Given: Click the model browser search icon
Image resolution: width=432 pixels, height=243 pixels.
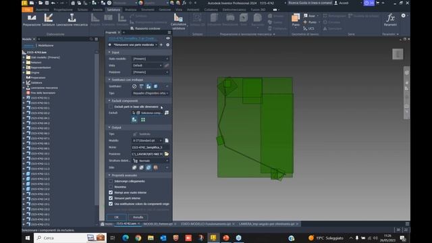Looking at the screenshot, I should tap(91, 39).
